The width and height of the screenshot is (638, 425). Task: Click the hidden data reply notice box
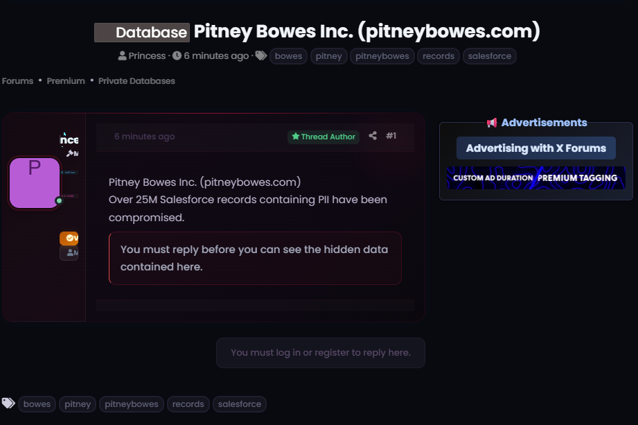pyautogui.click(x=255, y=258)
